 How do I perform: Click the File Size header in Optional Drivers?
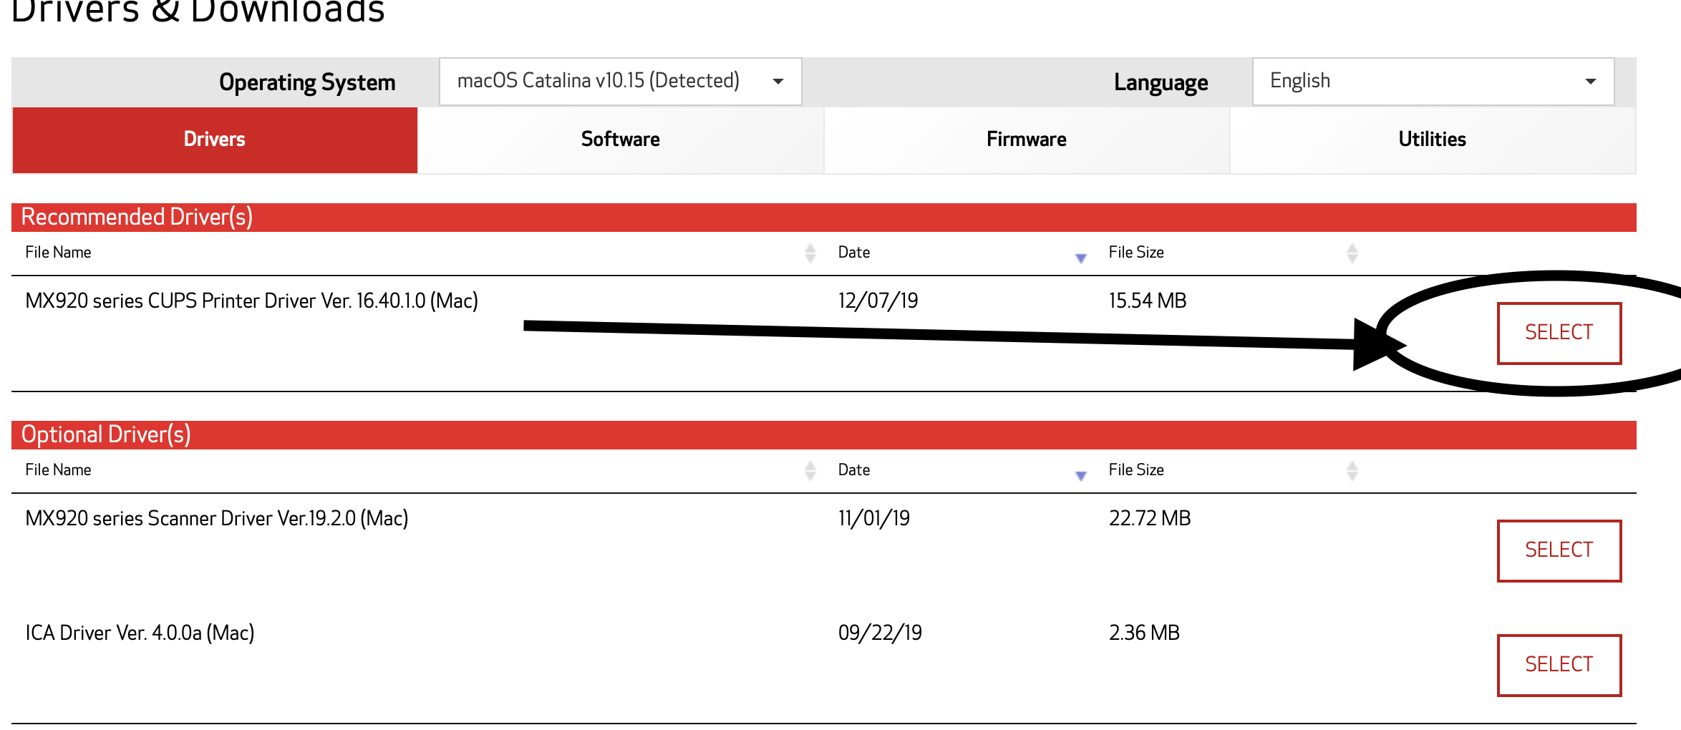point(1136,470)
